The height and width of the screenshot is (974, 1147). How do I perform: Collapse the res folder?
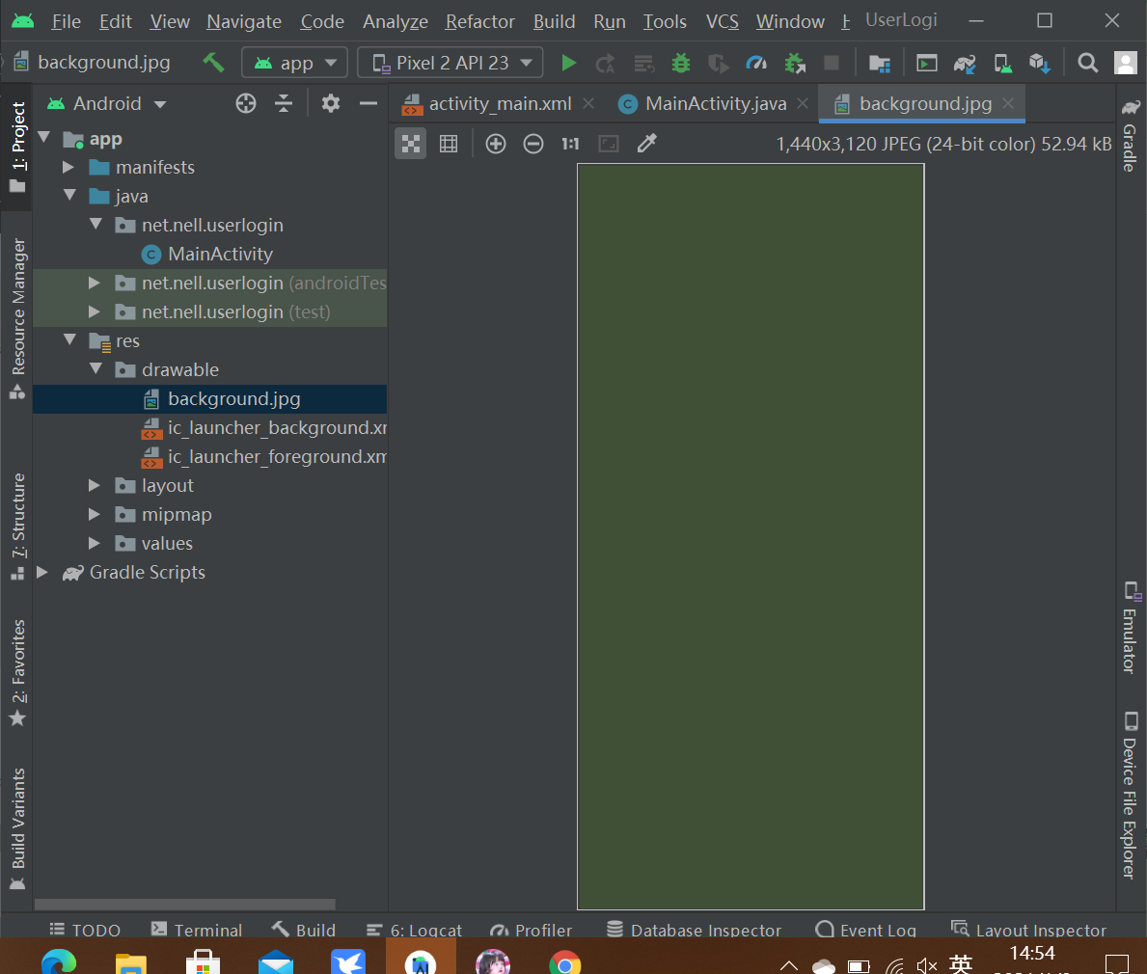[70, 339]
